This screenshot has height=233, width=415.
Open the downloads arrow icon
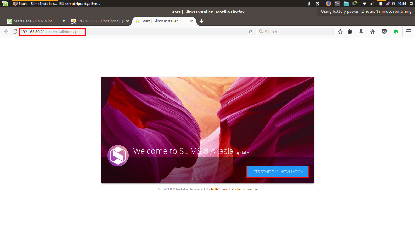[x=361, y=32]
